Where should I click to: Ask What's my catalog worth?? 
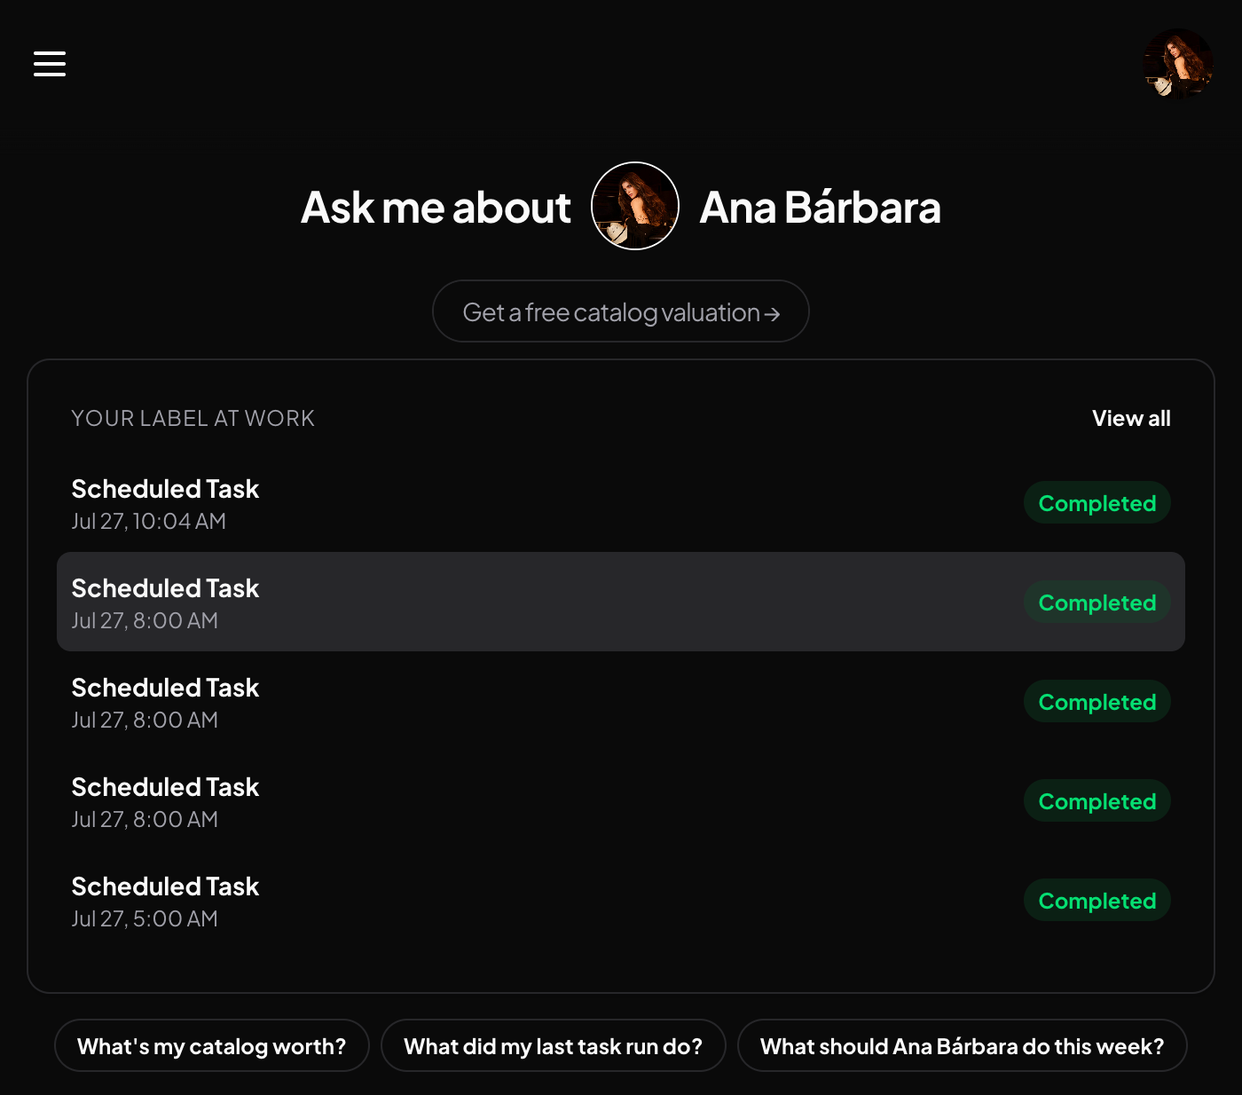pos(212,1046)
